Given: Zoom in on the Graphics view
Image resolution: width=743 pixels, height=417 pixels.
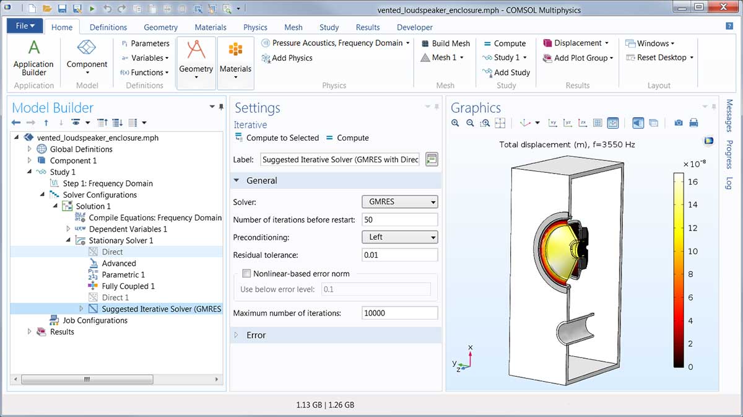Looking at the screenshot, I should pos(456,123).
